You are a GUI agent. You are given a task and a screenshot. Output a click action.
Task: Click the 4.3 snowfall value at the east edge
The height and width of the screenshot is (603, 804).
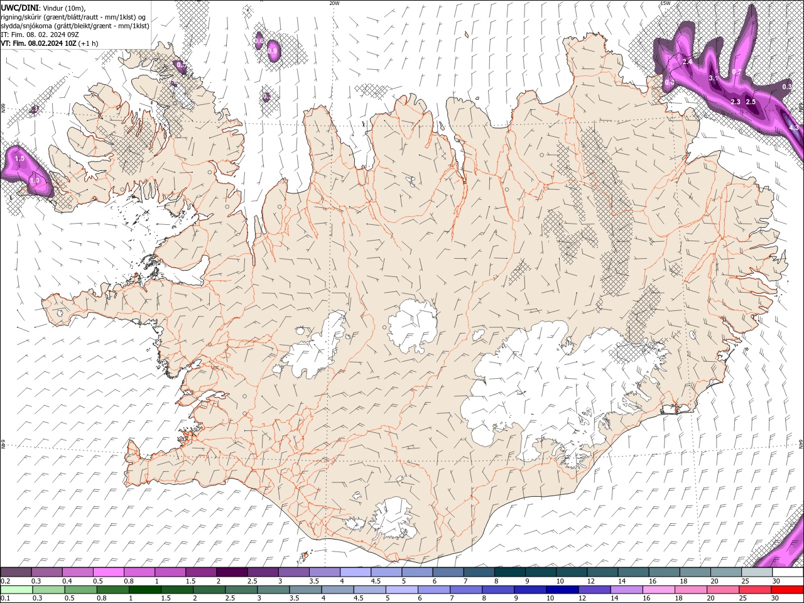point(793,128)
